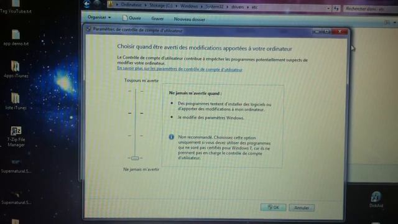Set slider to second notification level
Screen dimensions: 398x224
(x=136, y=113)
